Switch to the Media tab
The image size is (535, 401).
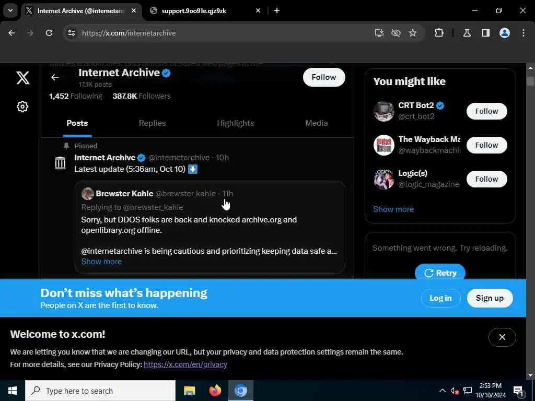(317, 123)
